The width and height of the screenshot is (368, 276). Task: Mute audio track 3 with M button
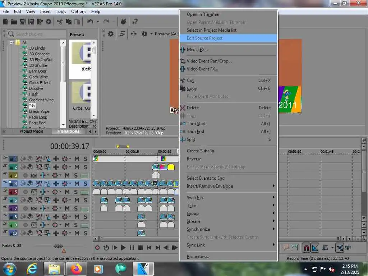click(x=67, y=175)
